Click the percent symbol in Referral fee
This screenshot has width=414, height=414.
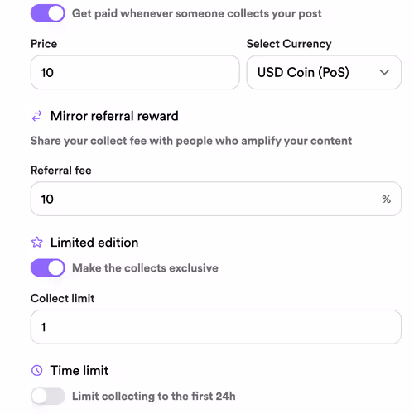coord(387,199)
